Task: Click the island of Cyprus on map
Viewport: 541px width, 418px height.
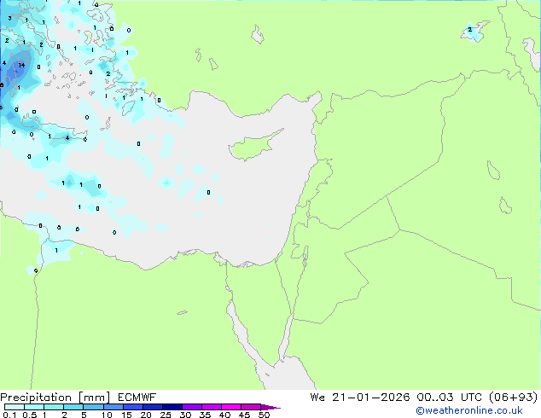Action: pyautogui.click(x=254, y=145)
